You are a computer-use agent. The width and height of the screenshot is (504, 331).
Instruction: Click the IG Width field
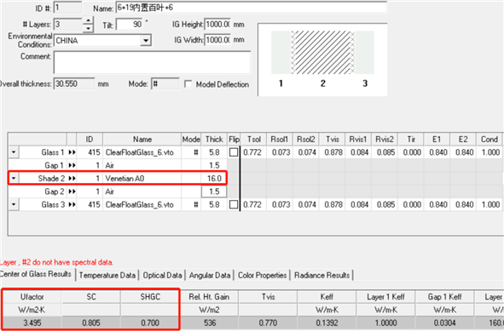coord(217,40)
